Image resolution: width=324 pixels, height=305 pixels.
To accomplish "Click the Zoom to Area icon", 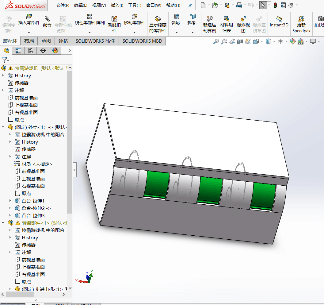I will [x=224, y=41].
